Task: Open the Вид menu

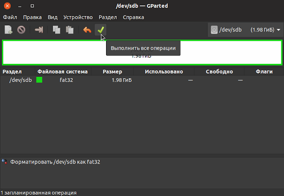Action: click(x=52, y=17)
